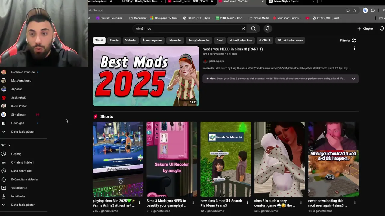Open three-dot menu of mods you NEED video
Image resolution: width=385 pixels, height=216 pixels.
point(354,49)
